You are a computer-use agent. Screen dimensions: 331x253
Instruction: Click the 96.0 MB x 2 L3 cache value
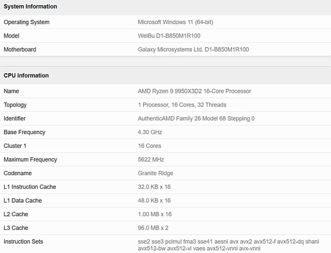(x=153, y=228)
